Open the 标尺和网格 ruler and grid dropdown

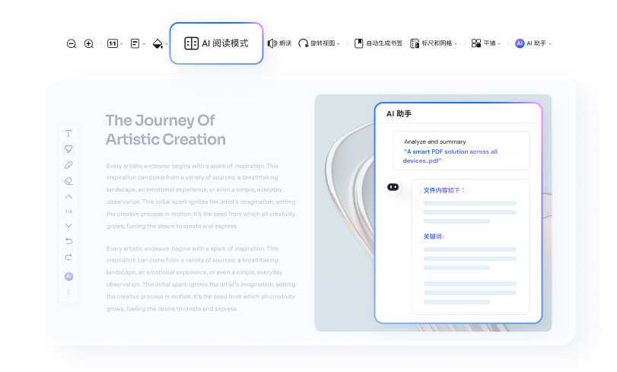[434, 44]
